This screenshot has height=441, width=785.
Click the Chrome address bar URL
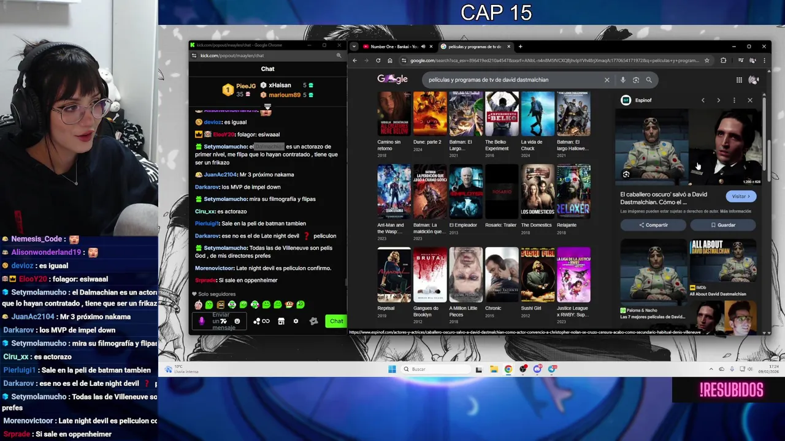click(x=554, y=61)
